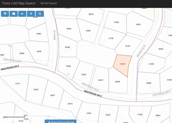Viewport: 172px width, 123px height.
Task: Click the signpost icon button
Action: tap(5, 14)
